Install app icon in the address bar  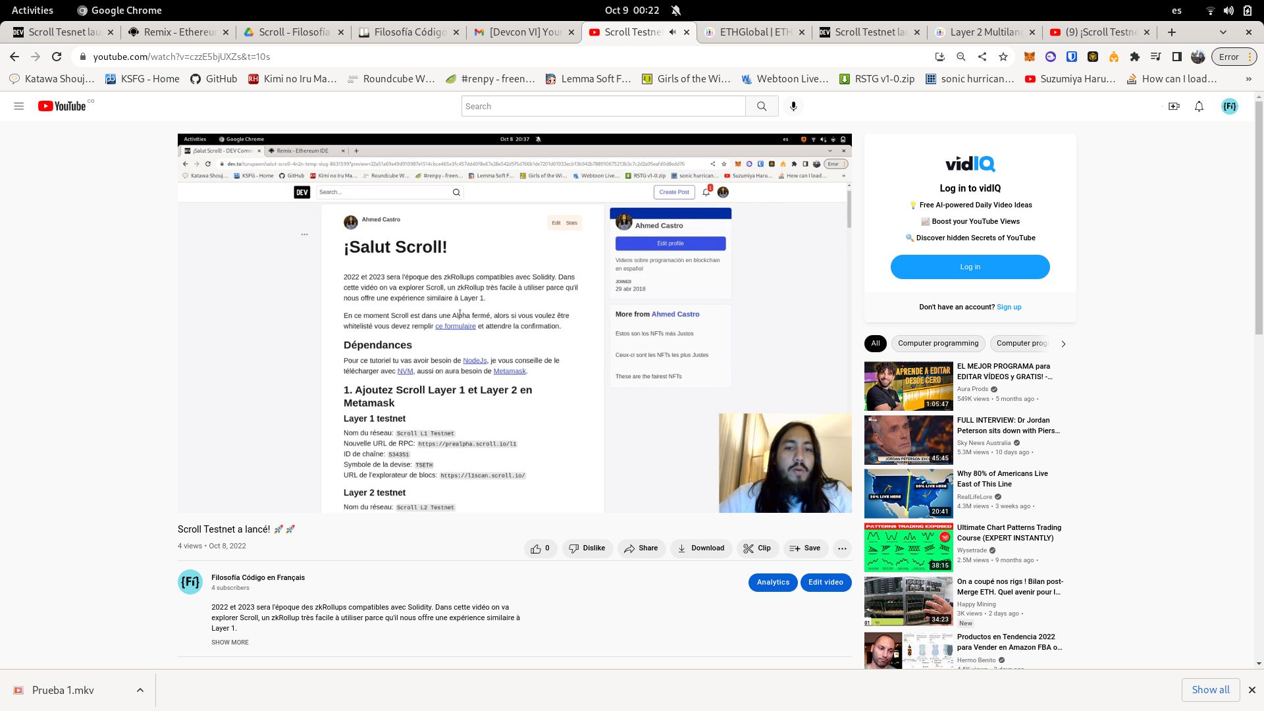[939, 57]
